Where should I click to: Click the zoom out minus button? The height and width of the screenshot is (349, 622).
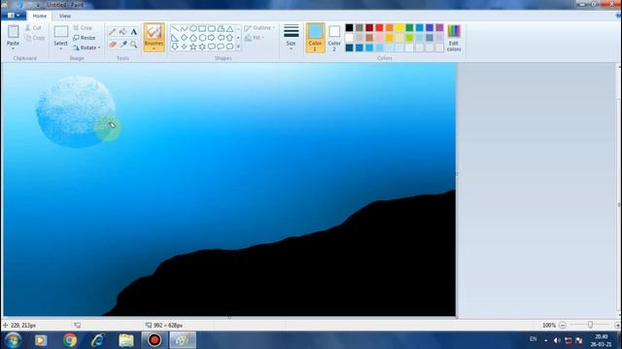tap(563, 325)
